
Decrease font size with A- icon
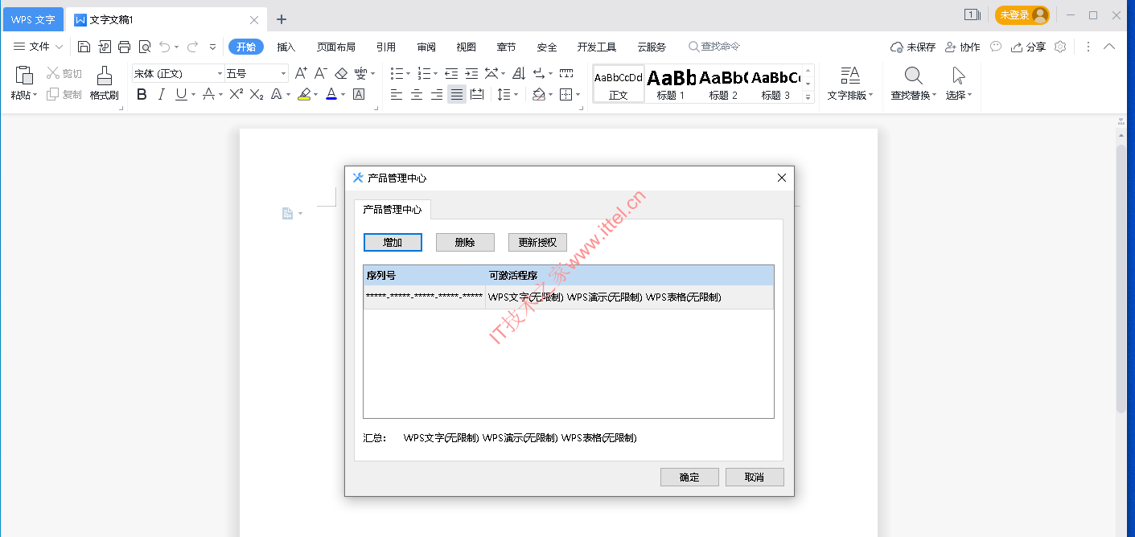[x=320, y=73]
